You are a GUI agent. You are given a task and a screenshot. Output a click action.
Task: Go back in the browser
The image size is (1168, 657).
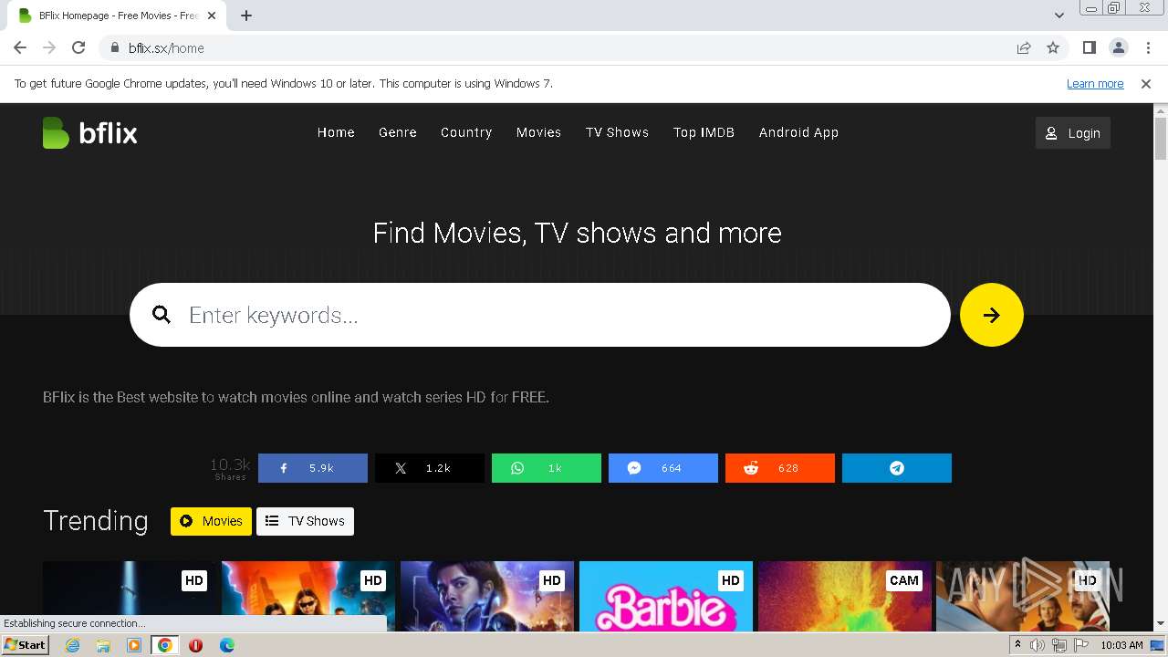coord(20,48)
